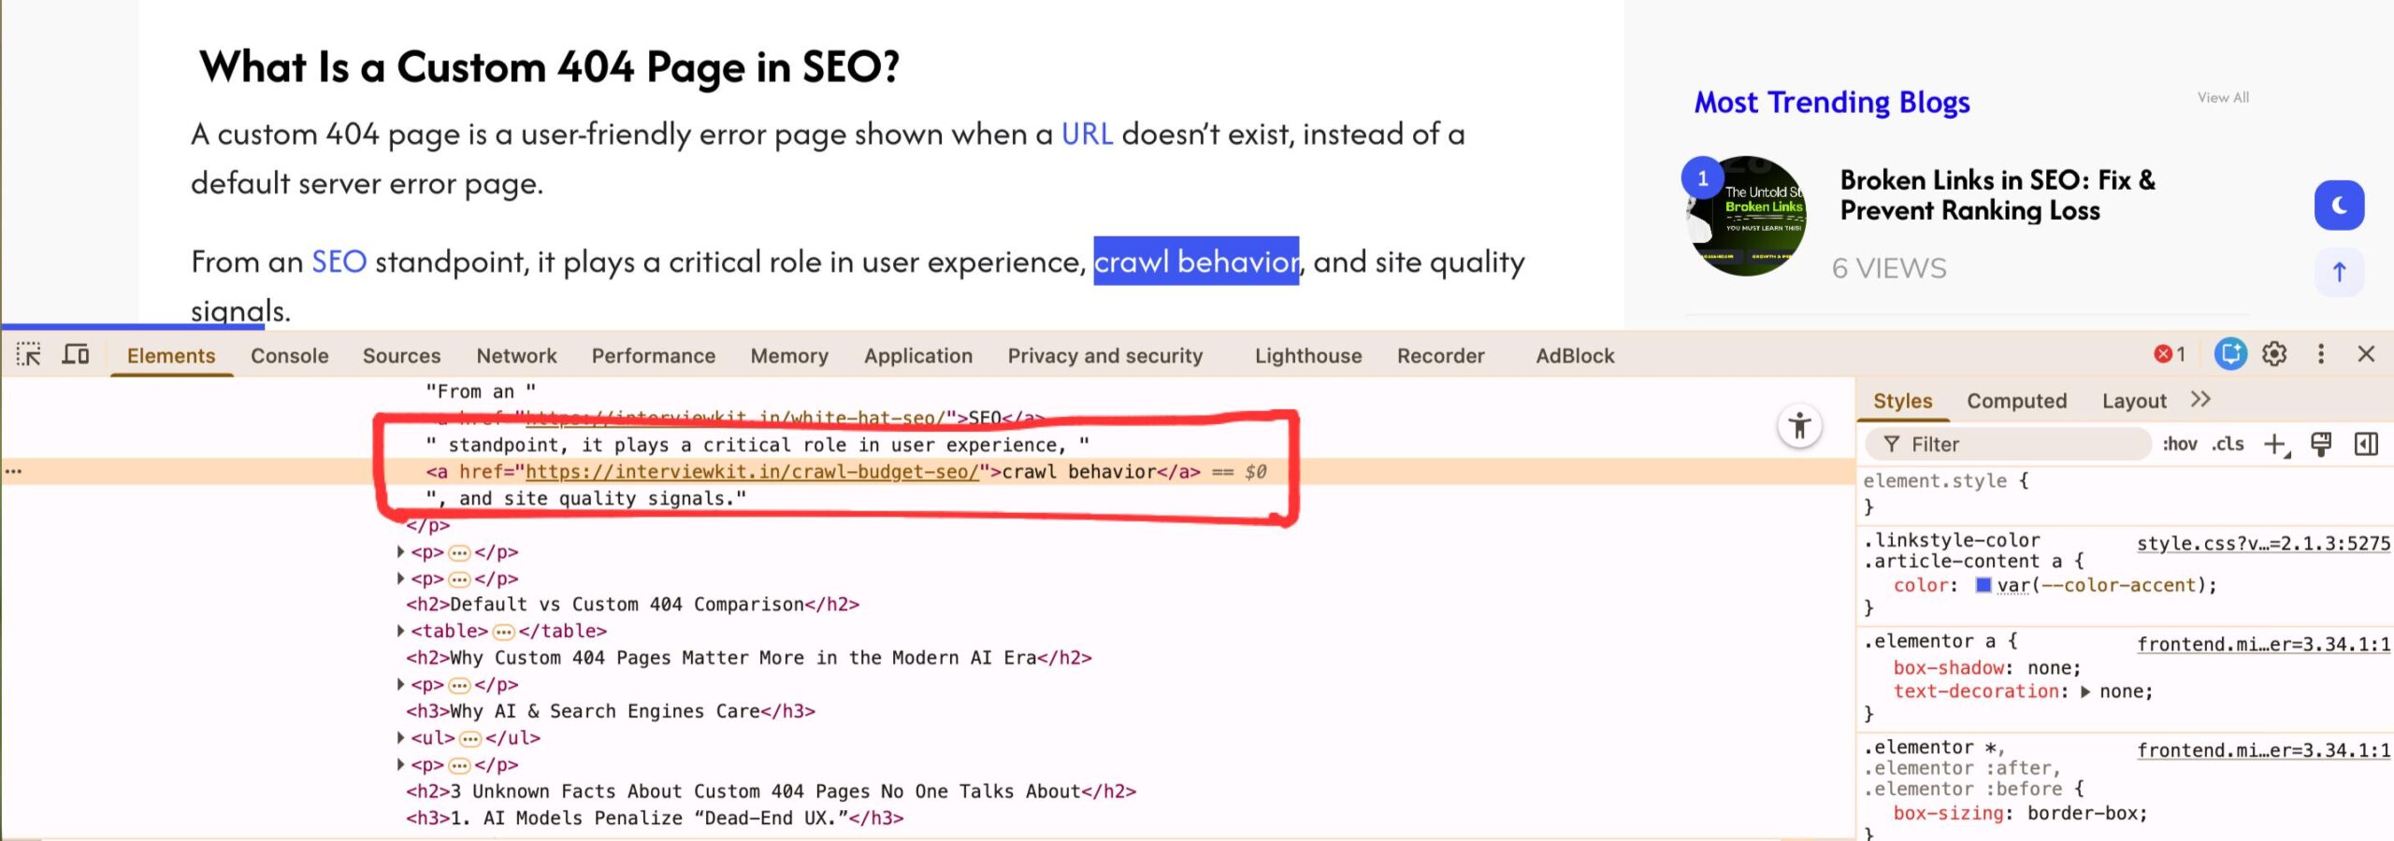Image resolution: width=2394 pixels, height=841 pixels.
Task: Click the scroll-to-top arrow button
Action: (2339, 272)
